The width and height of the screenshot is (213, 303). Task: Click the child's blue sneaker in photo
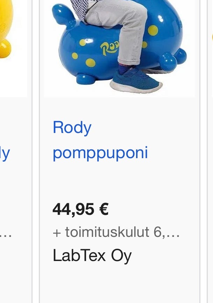coord(136,80)
